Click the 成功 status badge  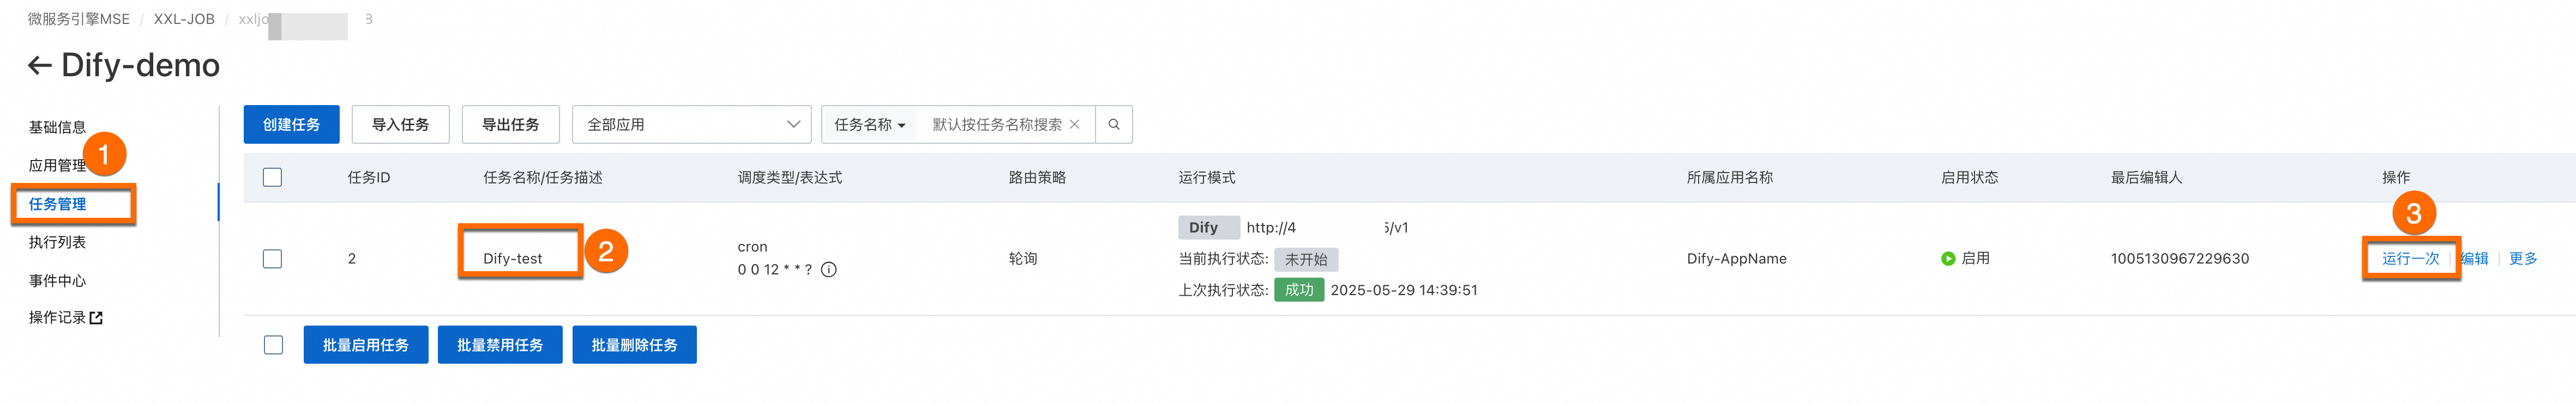pos(1298,290)
